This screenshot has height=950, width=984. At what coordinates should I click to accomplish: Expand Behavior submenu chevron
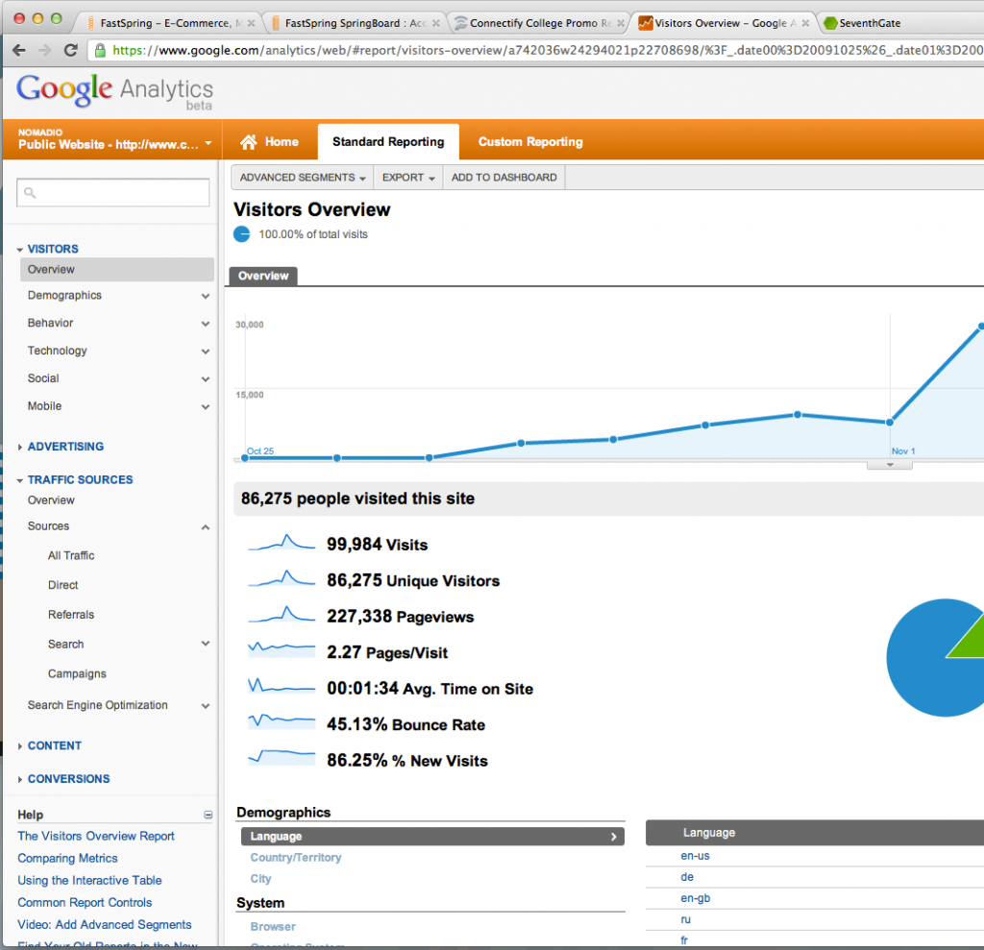206,324
